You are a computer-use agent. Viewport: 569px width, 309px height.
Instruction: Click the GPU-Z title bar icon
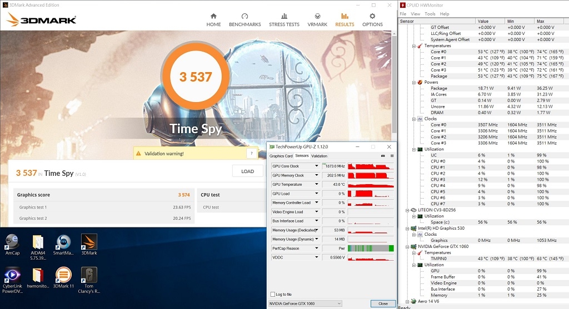(272, 146)
